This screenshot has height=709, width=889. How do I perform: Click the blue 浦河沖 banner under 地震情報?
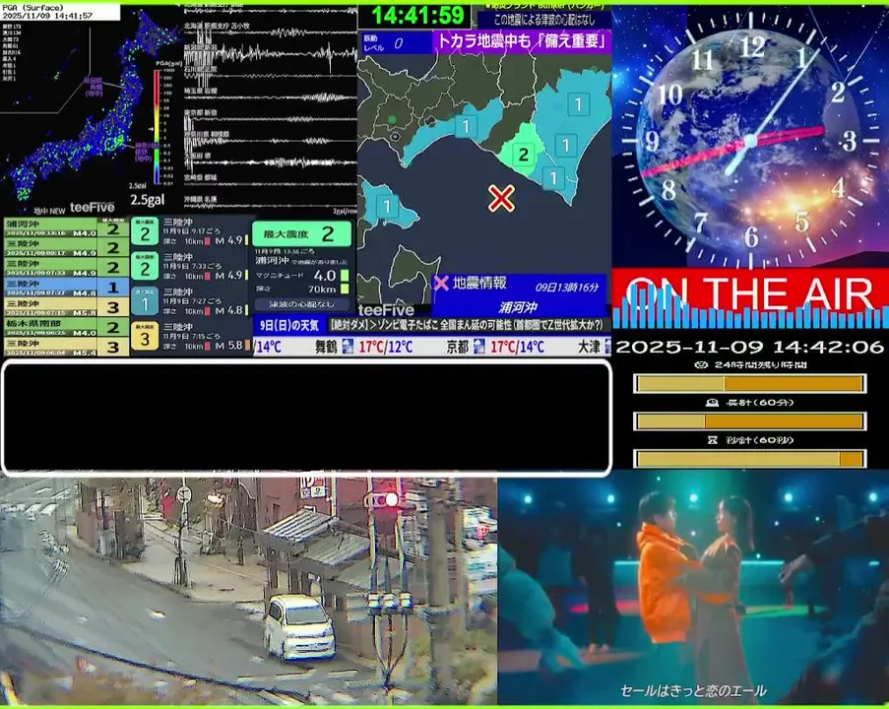point(518,307)
